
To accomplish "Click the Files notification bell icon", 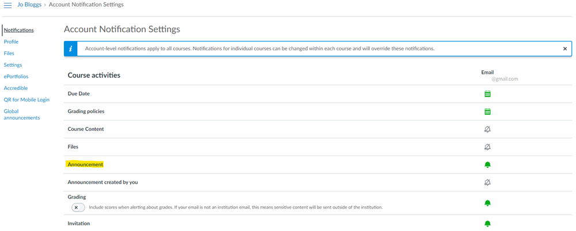I will [487, 147].
